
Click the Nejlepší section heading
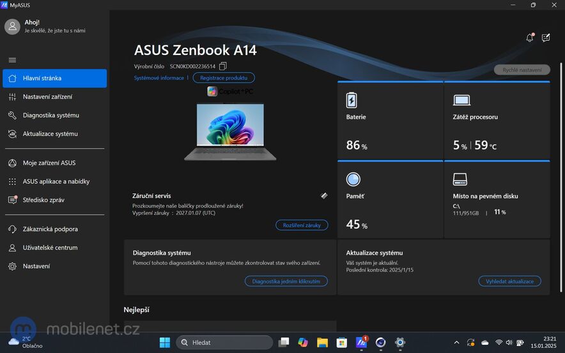pos(136,310)
